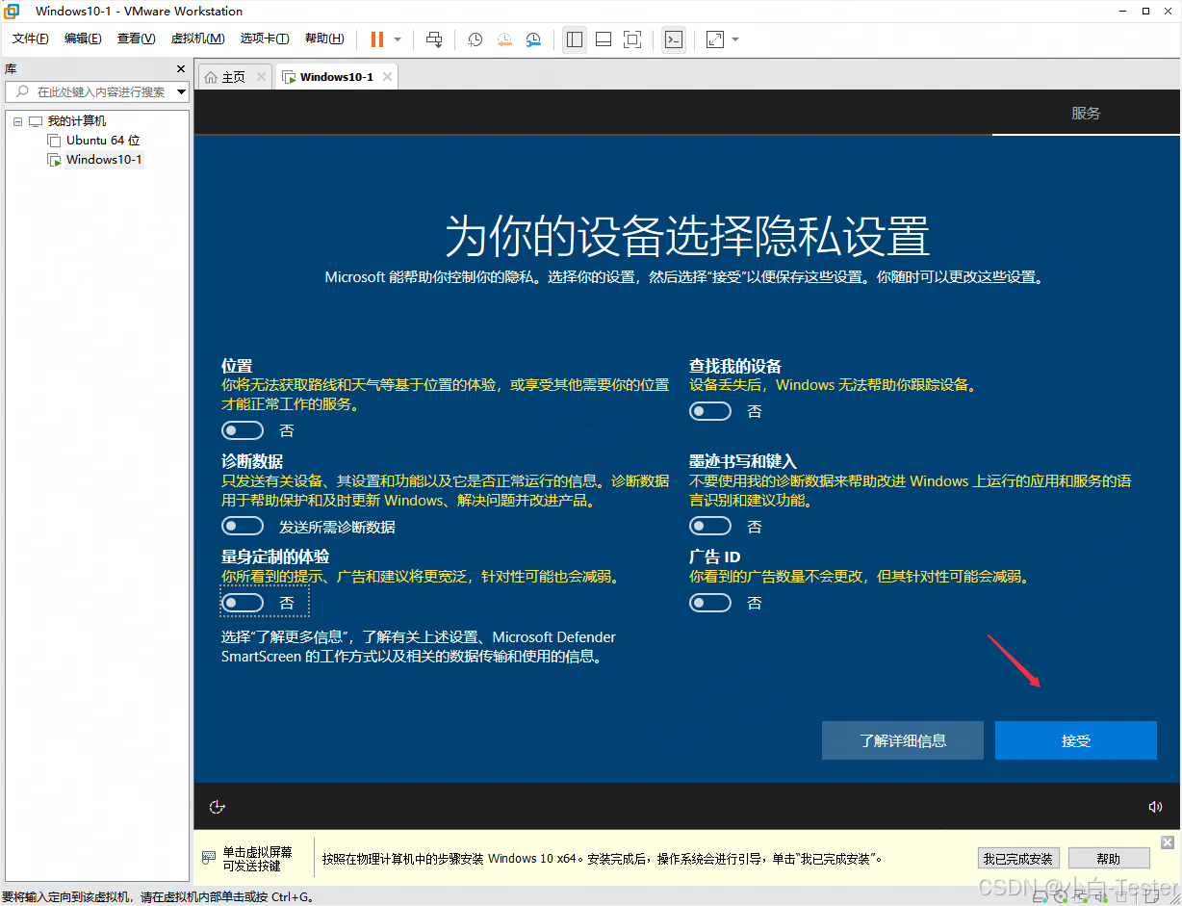Viewport: 1182px width, 906px height.
Task: Open the 编辑(E) menu
Action: [x=83, y=39]
